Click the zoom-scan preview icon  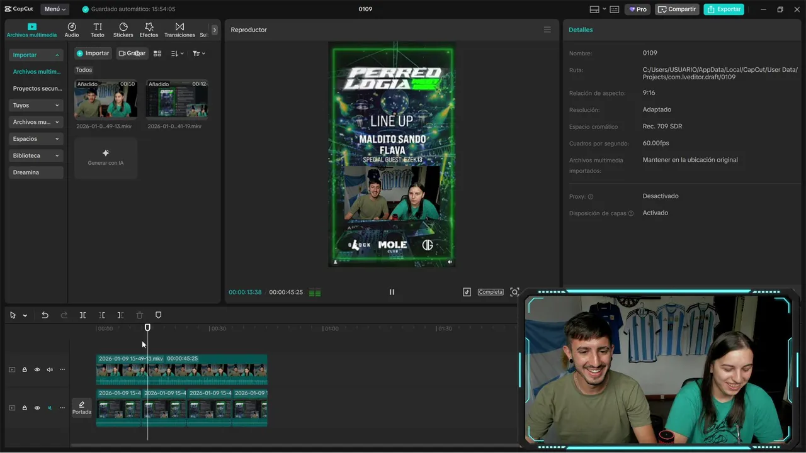pyautogui.click(x=514, y=292)
